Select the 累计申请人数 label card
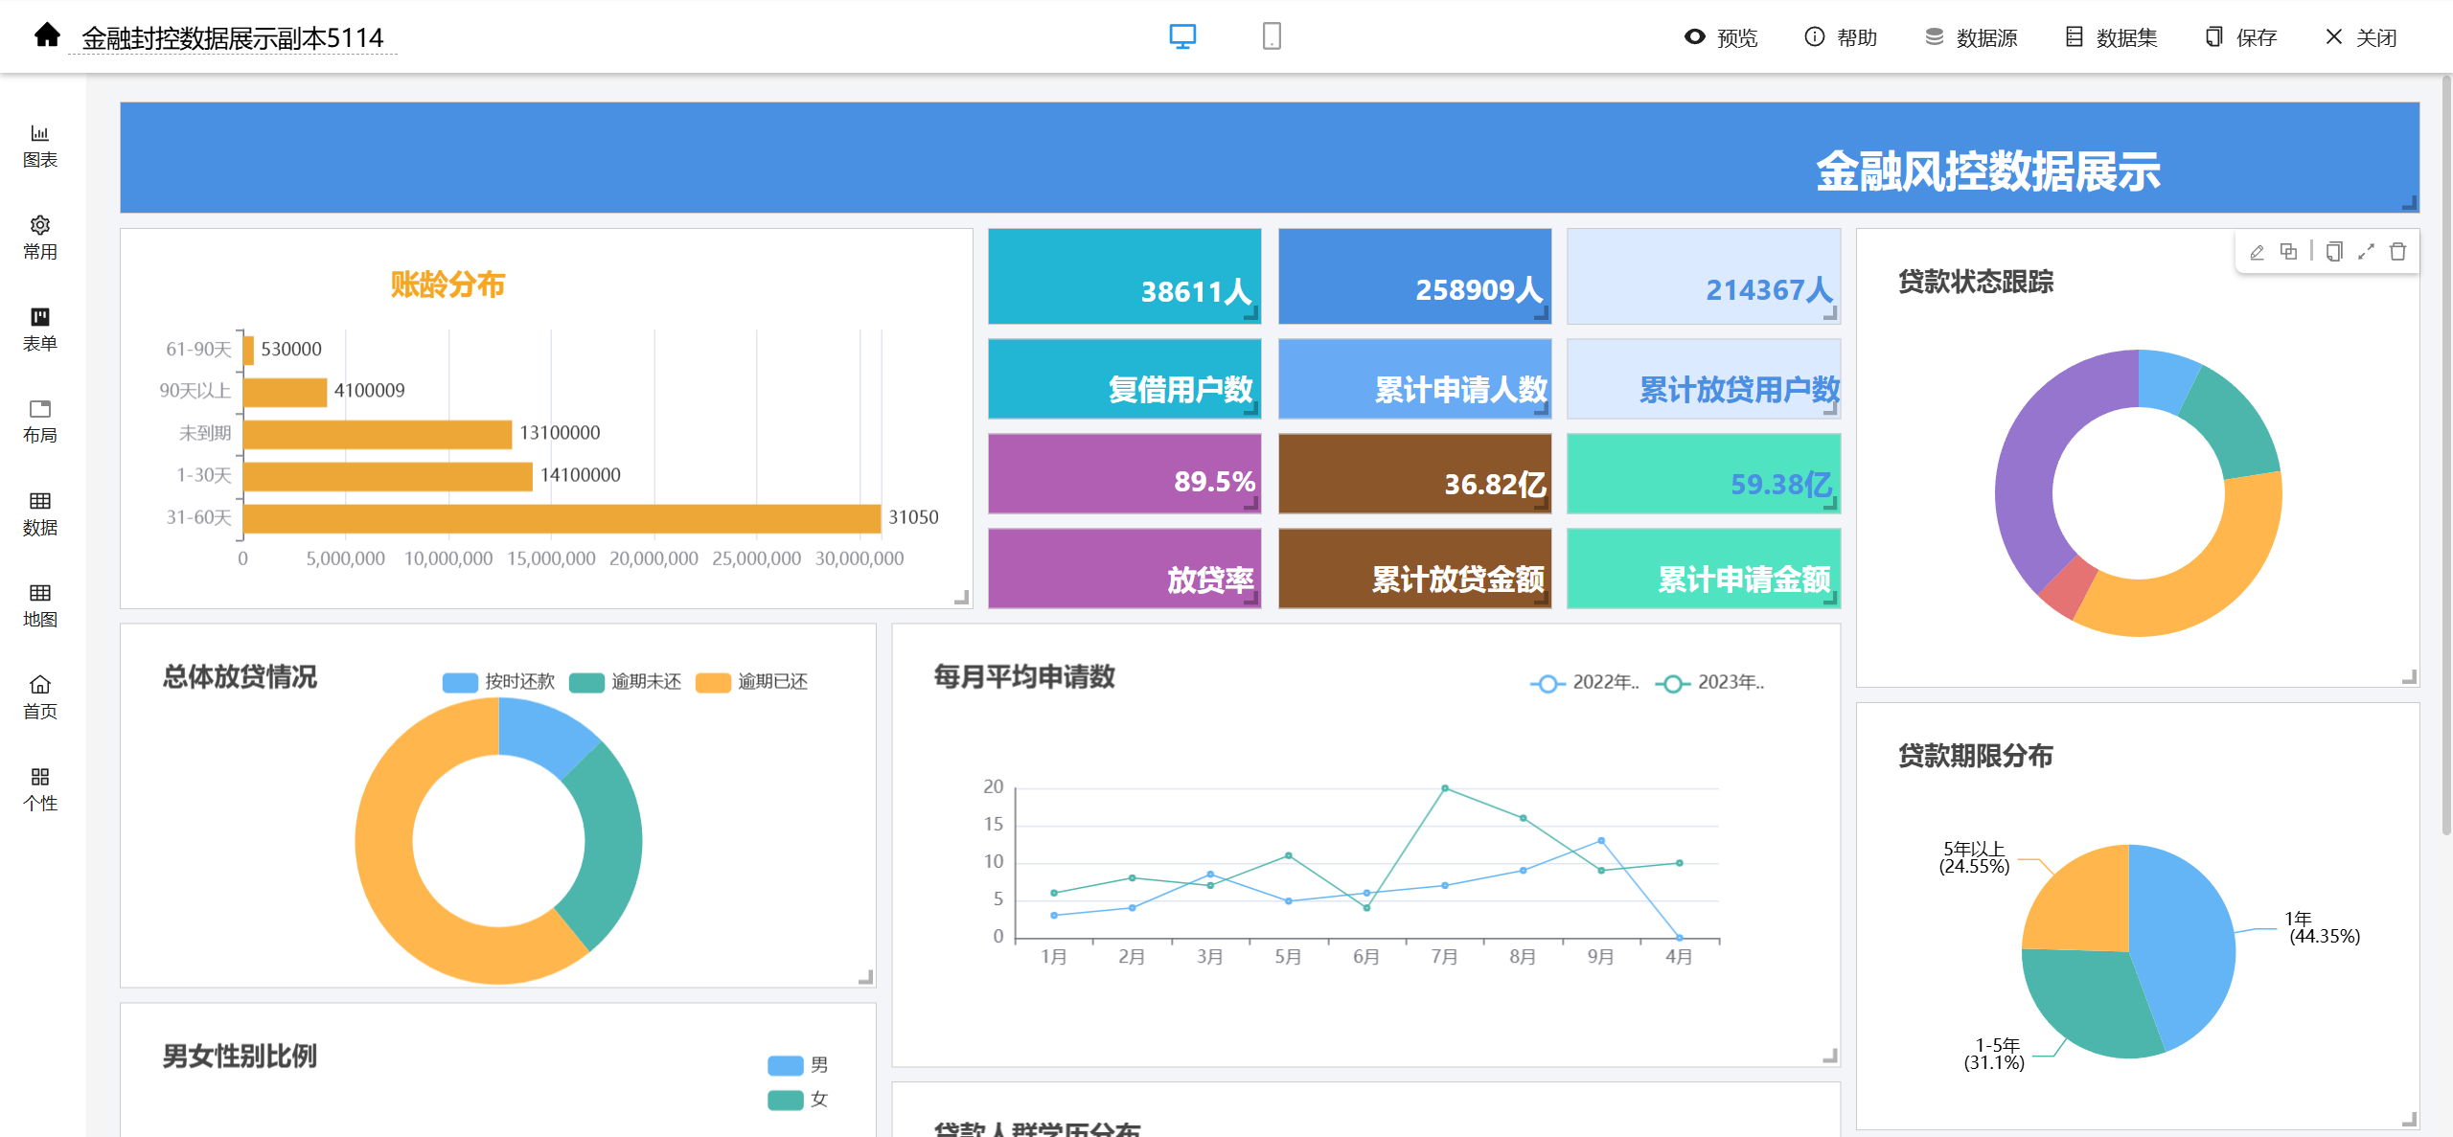 (1414, 378)
